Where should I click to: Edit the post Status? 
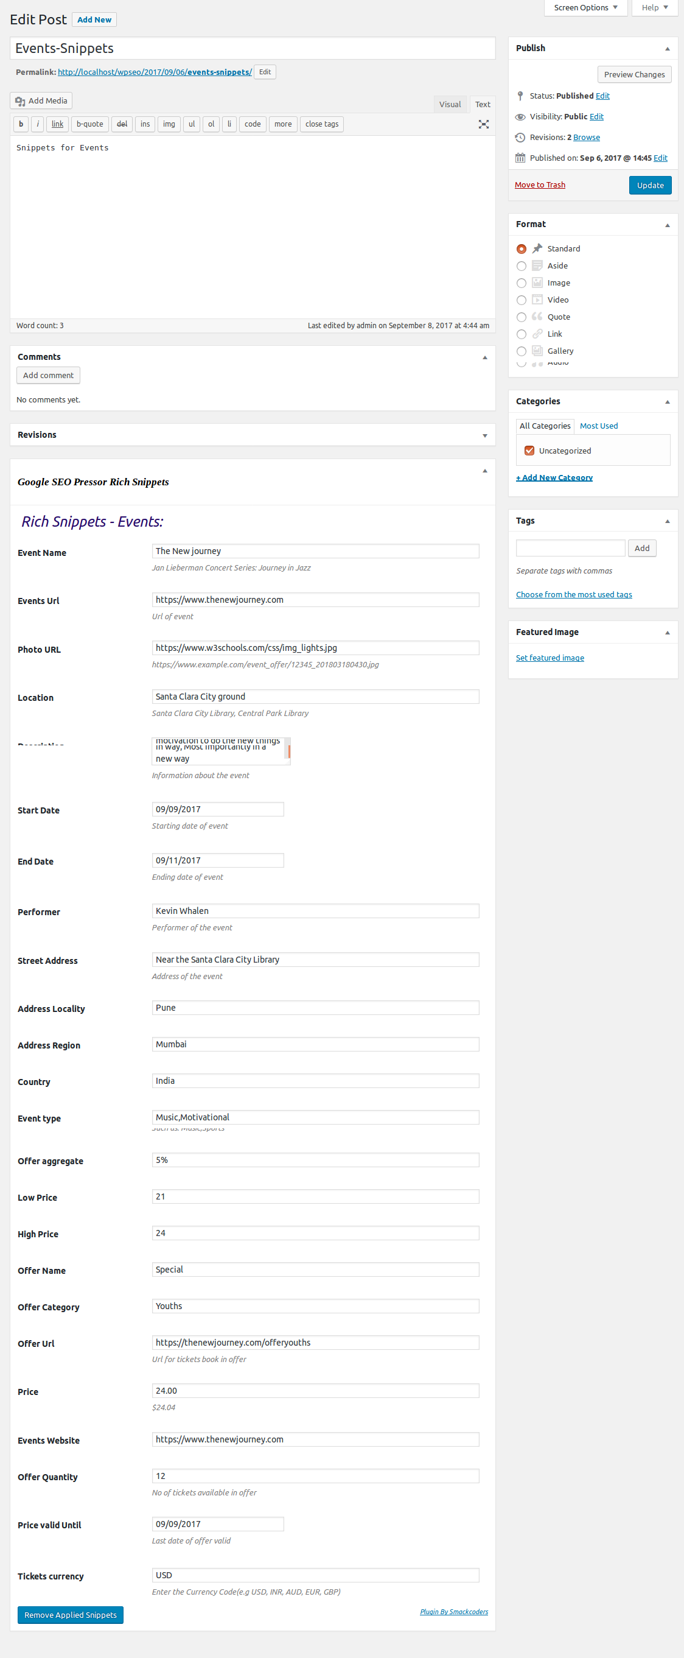(x=602, y=96)
